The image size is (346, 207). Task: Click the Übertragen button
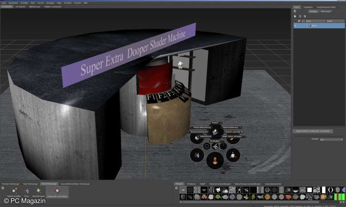tap(326, 11)
